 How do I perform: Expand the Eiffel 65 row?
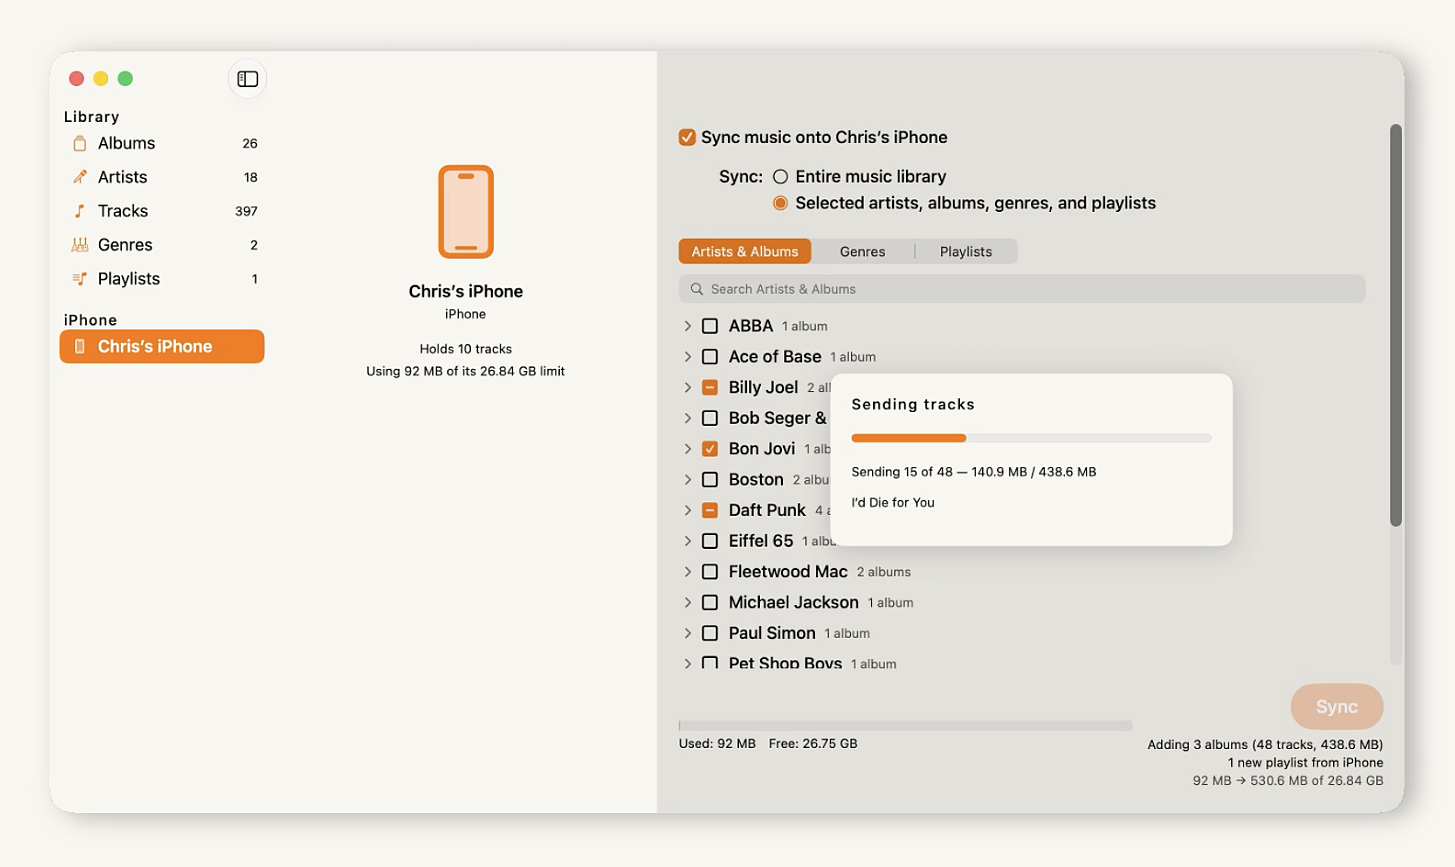[x=688, y=541]
